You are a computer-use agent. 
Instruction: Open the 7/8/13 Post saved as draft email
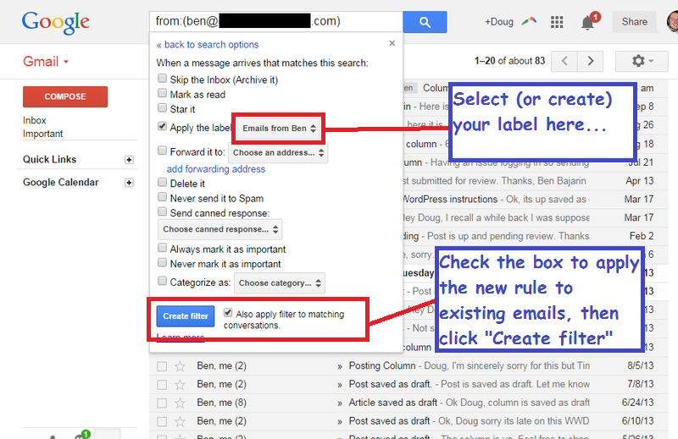[x=408, y=384]
